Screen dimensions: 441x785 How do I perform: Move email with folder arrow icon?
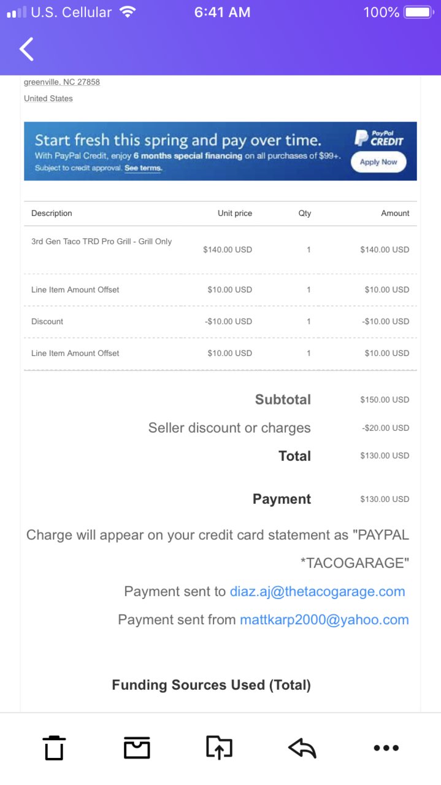pos(219,748)
